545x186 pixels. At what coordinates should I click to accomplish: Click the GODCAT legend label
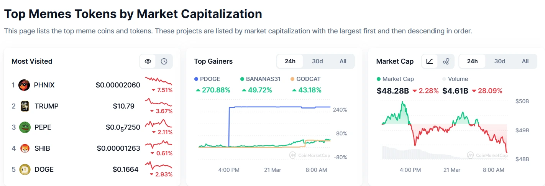point(309,79)
